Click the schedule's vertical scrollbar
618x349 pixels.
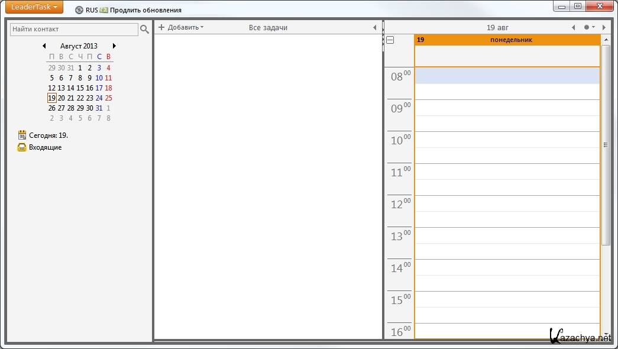[605, 145]
